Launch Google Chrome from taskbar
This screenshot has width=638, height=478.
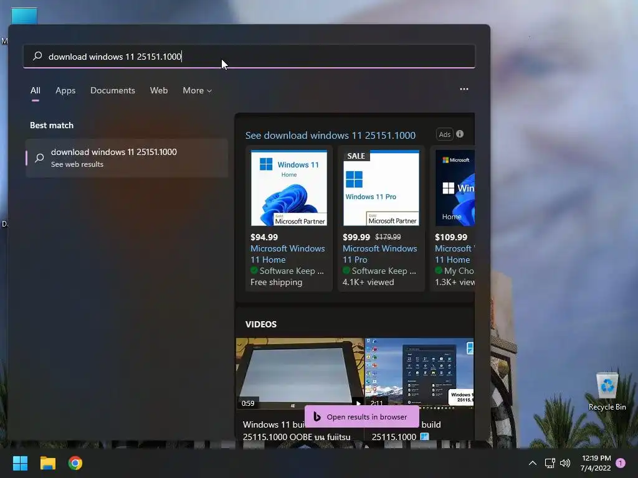pyautogui.click(x=75, y=463)
